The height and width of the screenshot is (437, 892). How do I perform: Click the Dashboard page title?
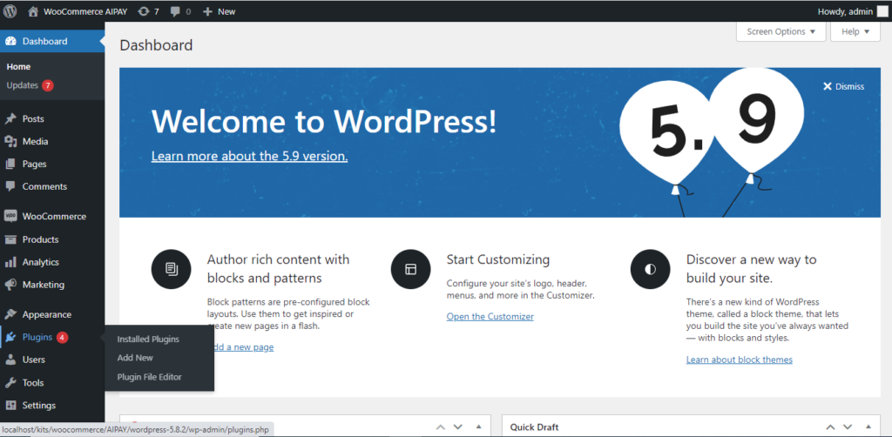(x=157, y=45)
